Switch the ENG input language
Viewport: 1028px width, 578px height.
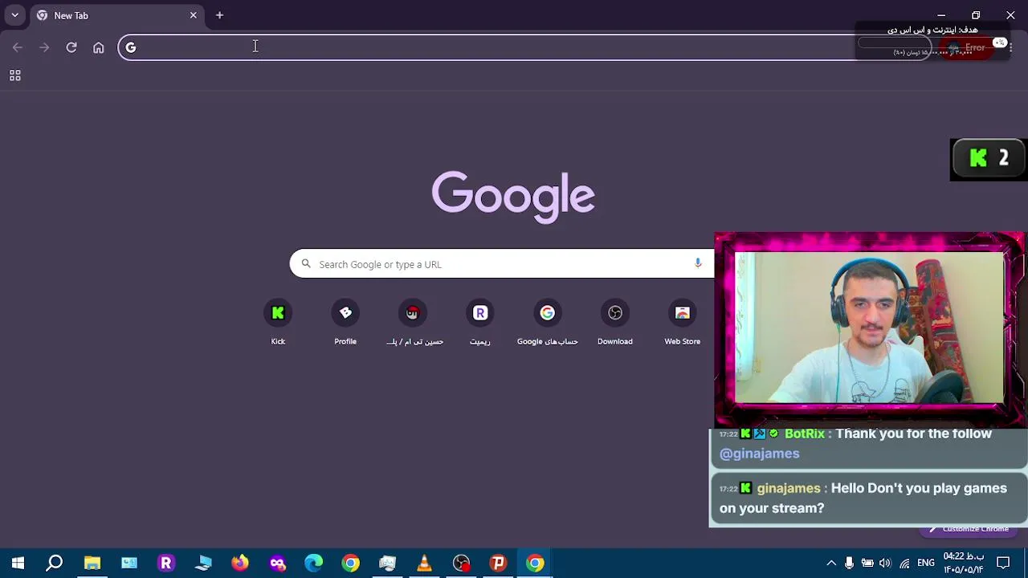point(926,563)
